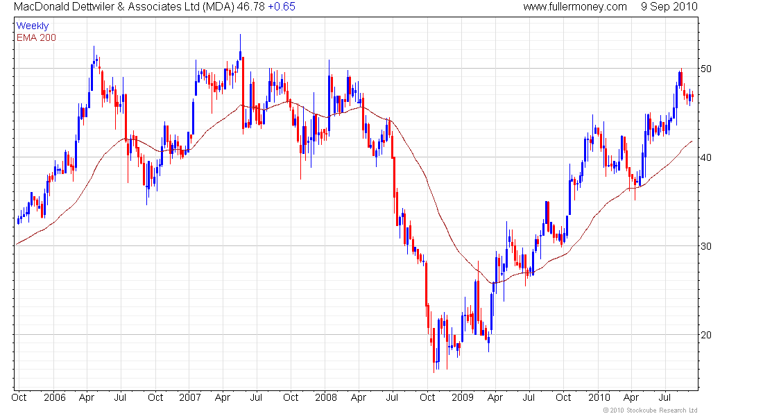This screenshot has height=416, width=763.
Task: Click the x-axis year label '2009'
Action: (462, 397)
